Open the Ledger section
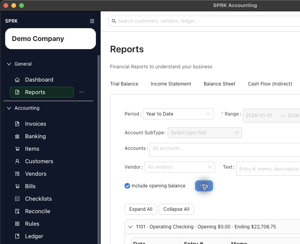300x244 pixels. [x=34, y=236]
